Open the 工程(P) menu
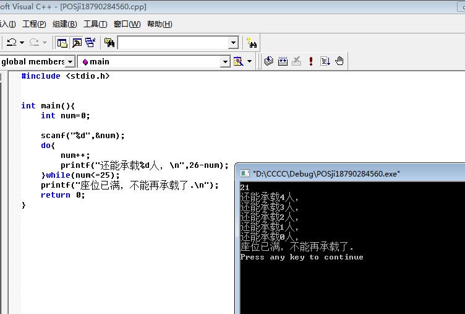 coord(34,24)
